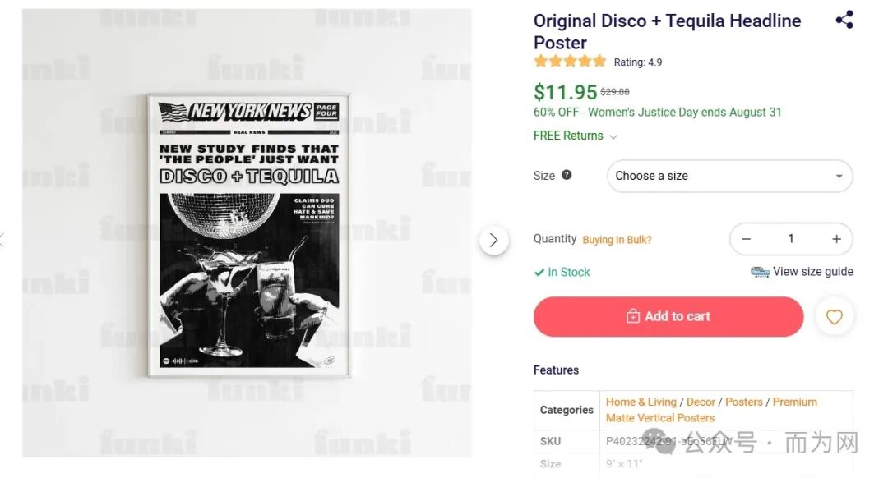Click the size guide truck icon
This screenshot has height=478, width=888.
pos(760,272)
